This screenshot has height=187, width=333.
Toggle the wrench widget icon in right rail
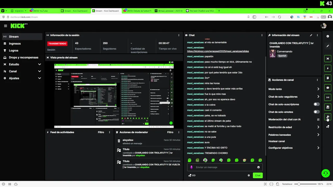click(328, 117)
